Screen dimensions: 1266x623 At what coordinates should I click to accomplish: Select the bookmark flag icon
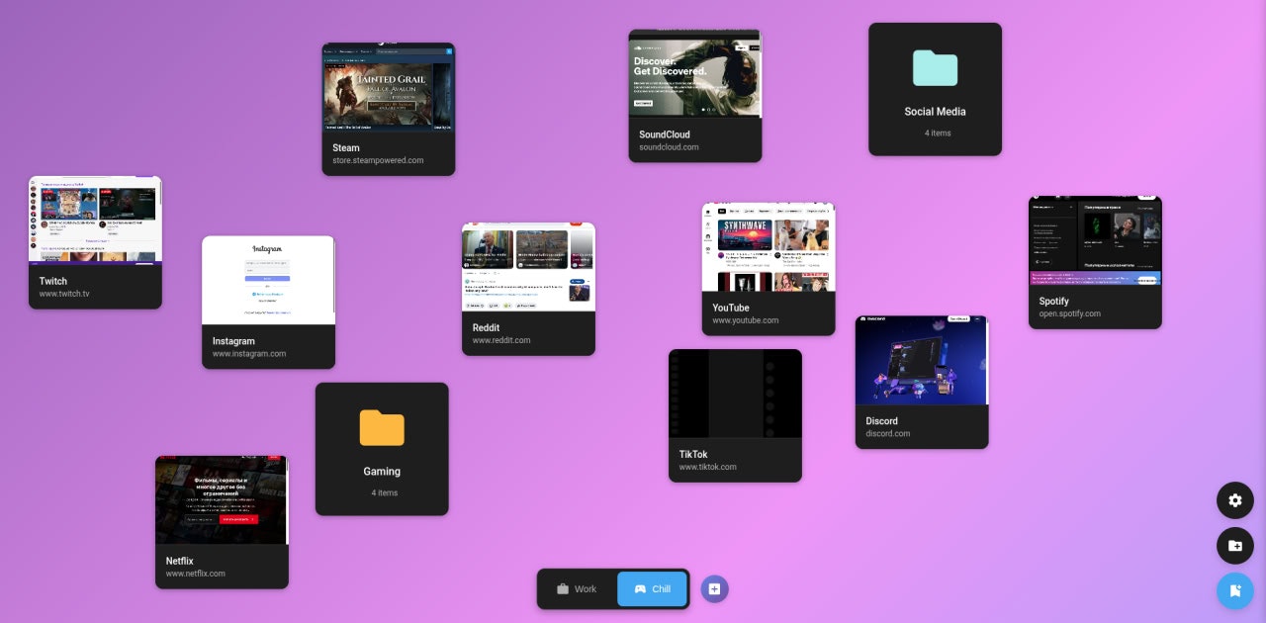click(1234, 590)
